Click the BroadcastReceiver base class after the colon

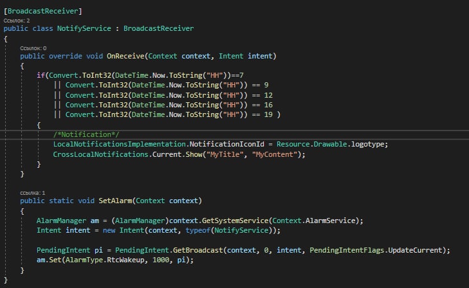click(158, 29)
